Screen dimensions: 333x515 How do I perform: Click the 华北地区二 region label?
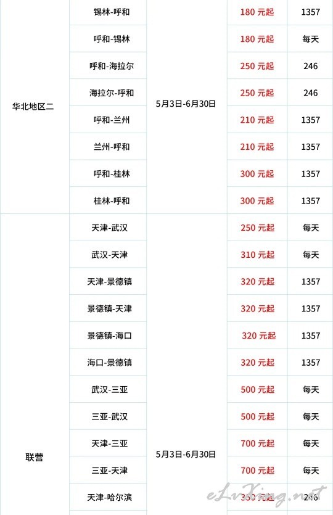[33, 107]
